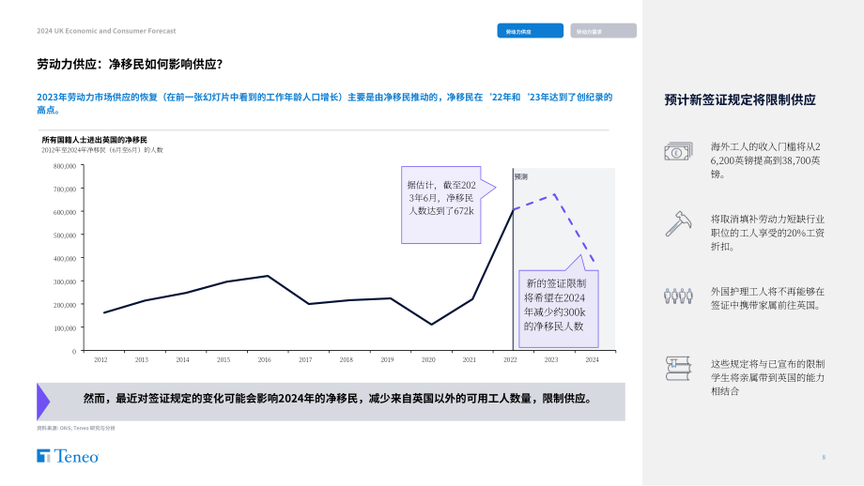Click the 300k visa restrictions callout box
The image size is (864, 486).
[x=558, y=309]
